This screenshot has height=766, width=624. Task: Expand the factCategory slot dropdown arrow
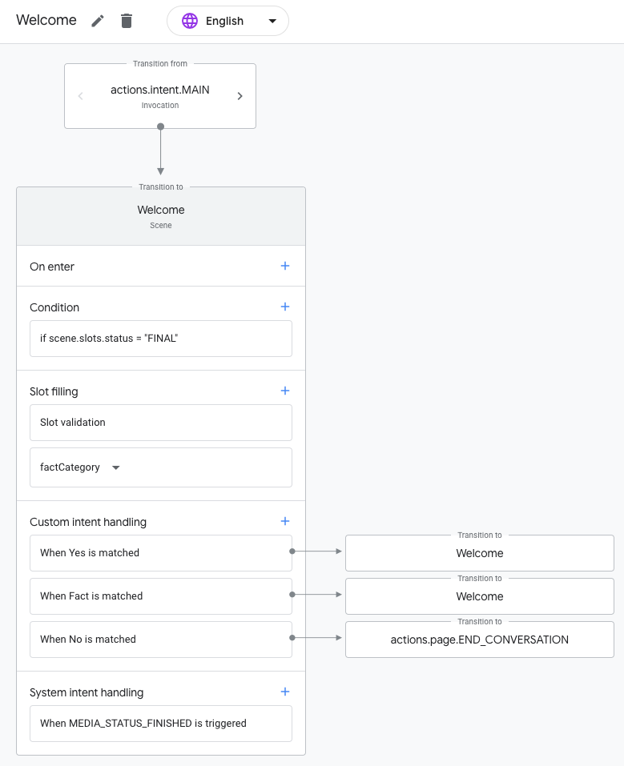pyautogui.click(x=115, y=467)
